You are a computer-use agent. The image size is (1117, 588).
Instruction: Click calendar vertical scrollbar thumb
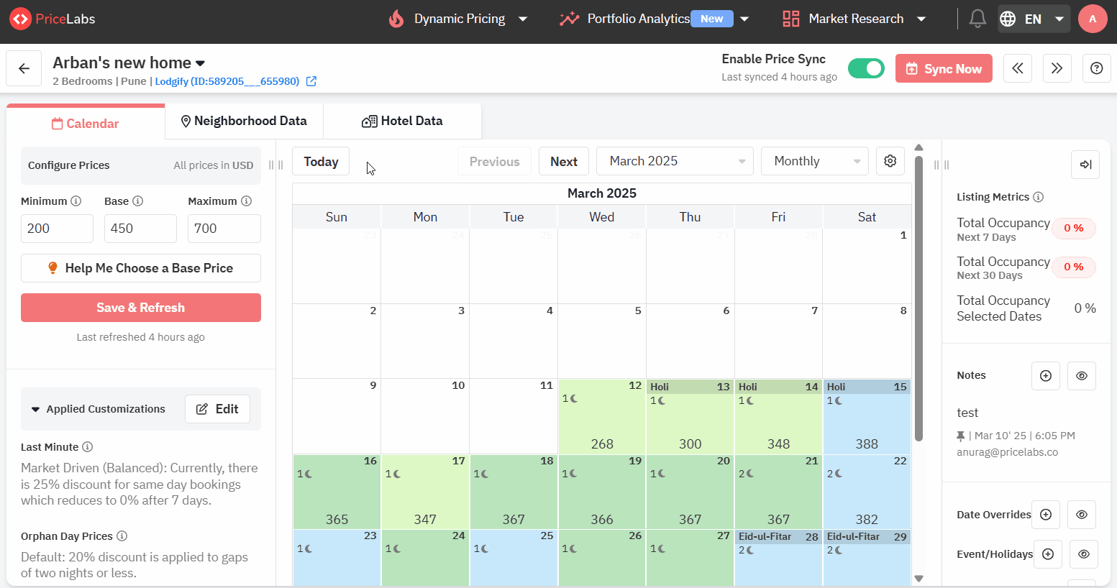(918, 298)
